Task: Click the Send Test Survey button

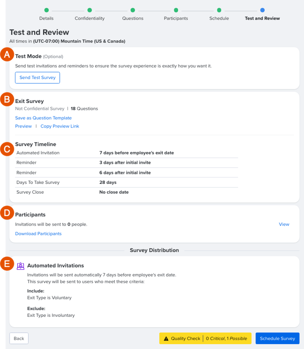Action: point(37,78)
